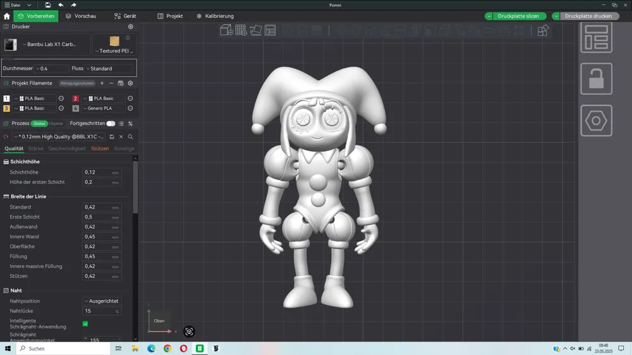Viewport: 632px width, 355px height.
Task: Click the bed type info icon
Action: [x=128, y=38]
